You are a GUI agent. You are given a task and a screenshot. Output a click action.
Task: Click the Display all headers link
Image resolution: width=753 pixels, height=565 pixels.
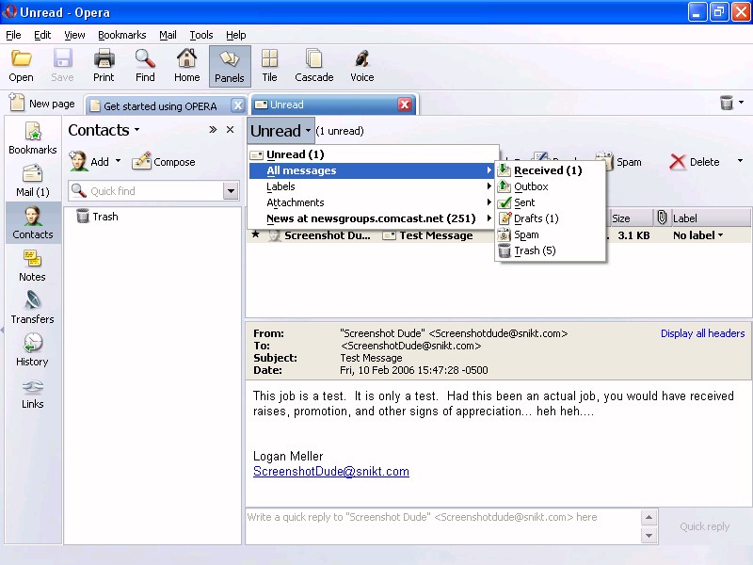pos(702,333)
